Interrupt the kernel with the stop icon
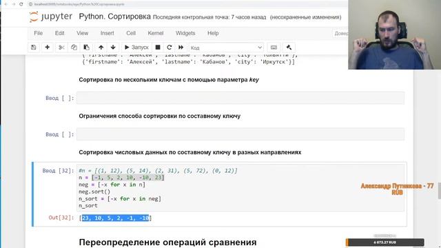 pos(158,48)
